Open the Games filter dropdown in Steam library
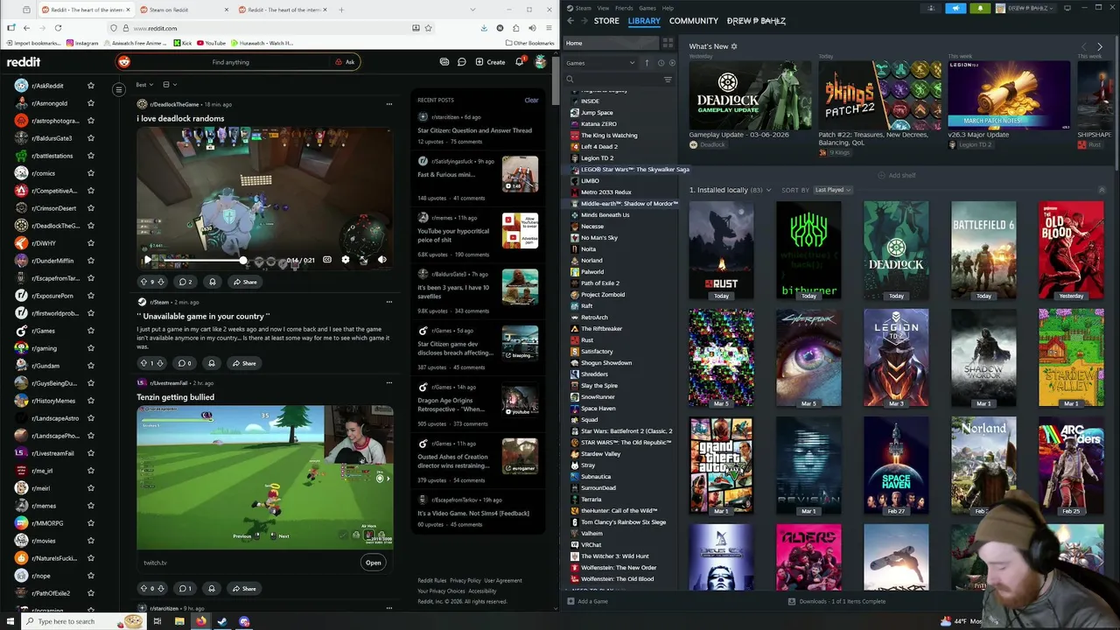This screenshot has height=630, width=1120. [x=600, y=63]
